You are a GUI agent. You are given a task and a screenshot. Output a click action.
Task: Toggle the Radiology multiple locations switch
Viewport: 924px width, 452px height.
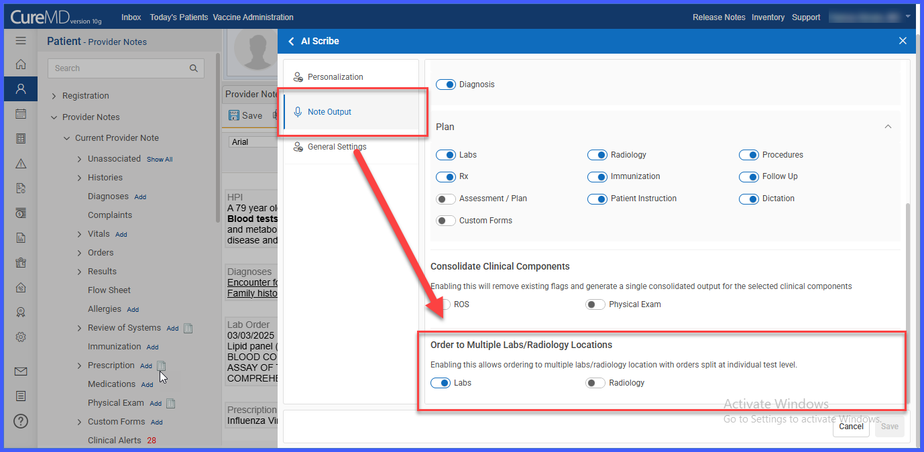[x=595, y=383]
